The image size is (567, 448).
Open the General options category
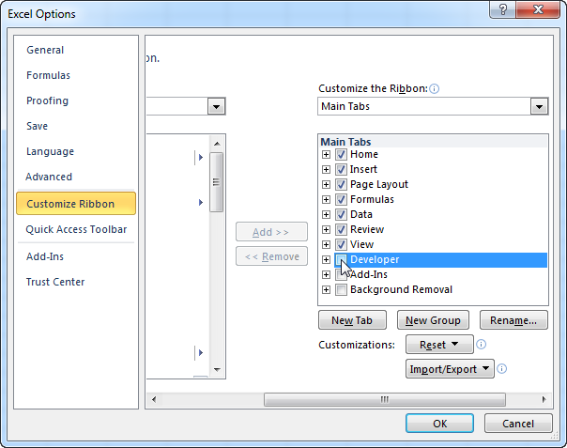point(45,50)
